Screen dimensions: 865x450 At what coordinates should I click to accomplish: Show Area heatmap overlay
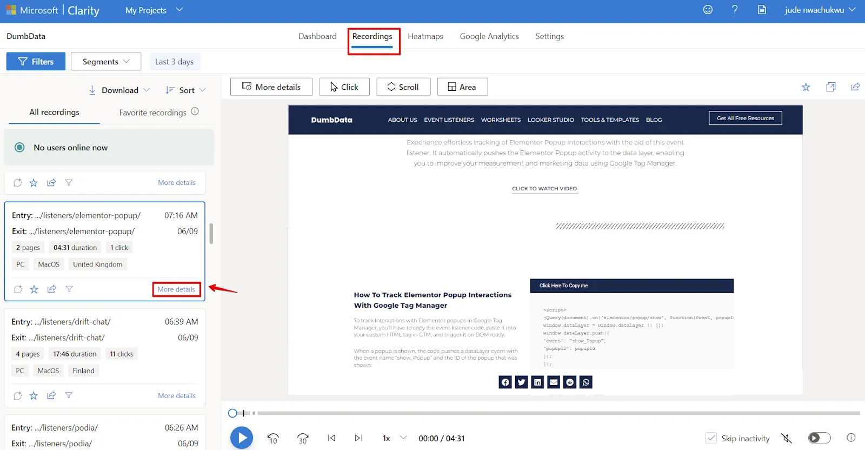point(462,87)
